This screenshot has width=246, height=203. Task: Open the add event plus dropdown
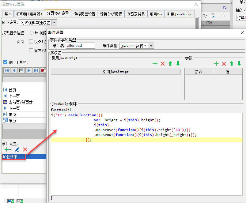point(8,149)
